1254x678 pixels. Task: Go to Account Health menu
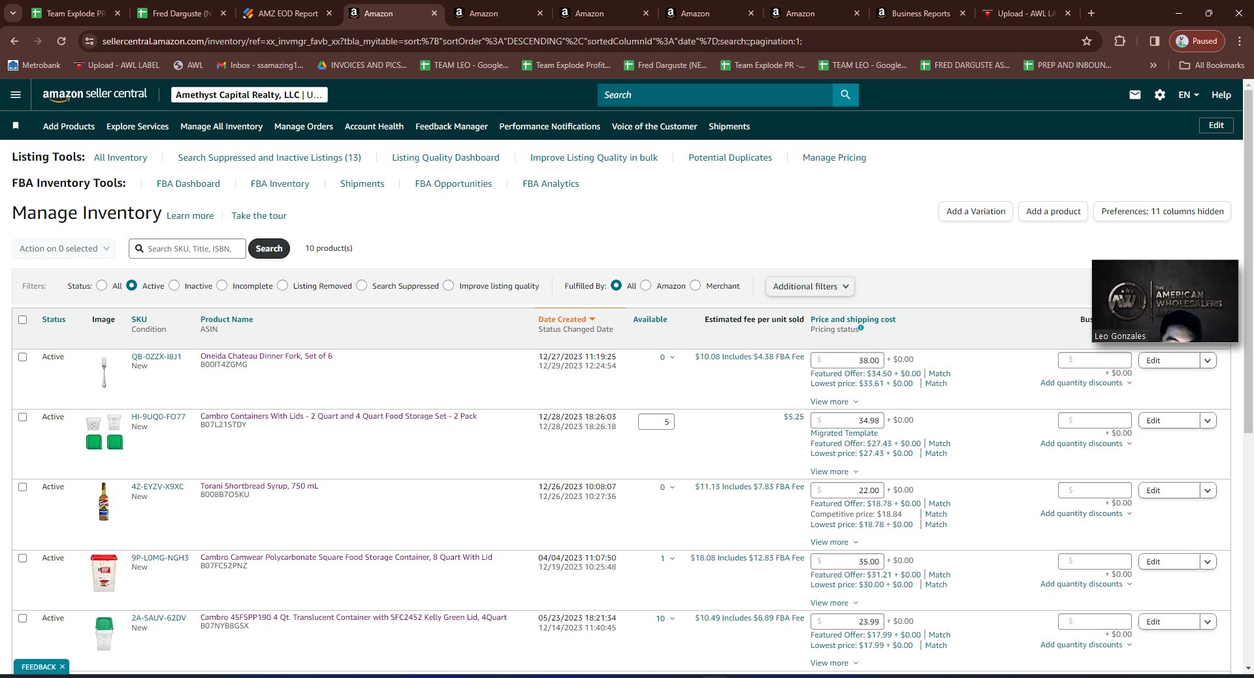pos(374,126)
